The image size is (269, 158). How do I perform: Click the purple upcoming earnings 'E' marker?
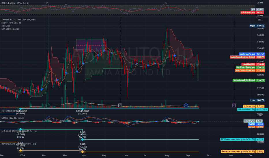(x=234, y=105)
